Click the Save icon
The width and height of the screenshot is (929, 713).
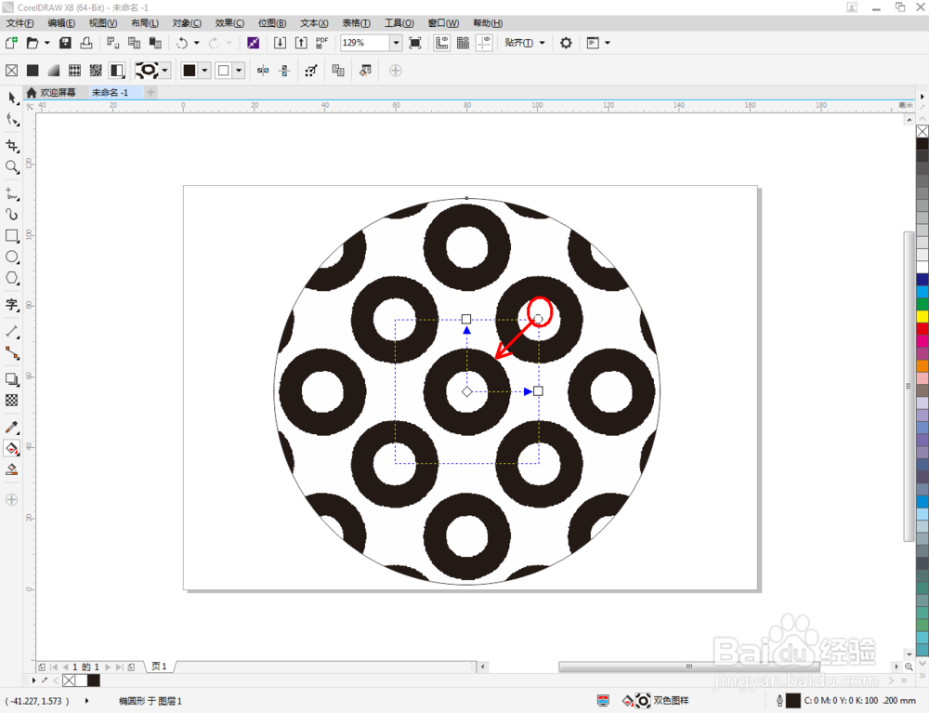65,43
